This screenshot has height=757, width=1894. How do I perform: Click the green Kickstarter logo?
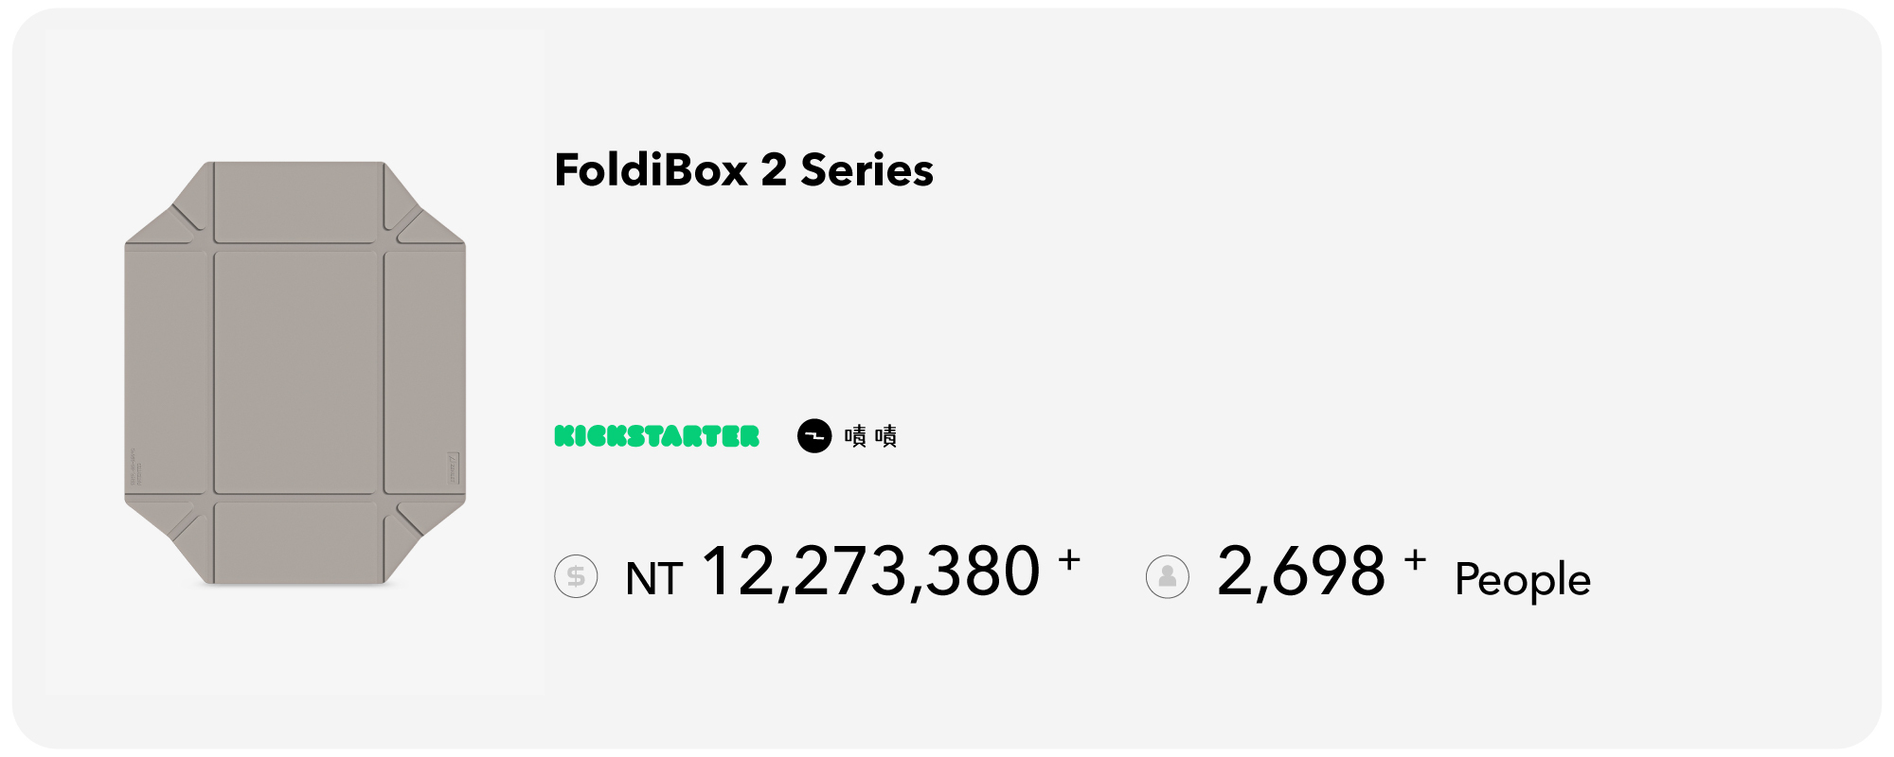coord(656,436)
